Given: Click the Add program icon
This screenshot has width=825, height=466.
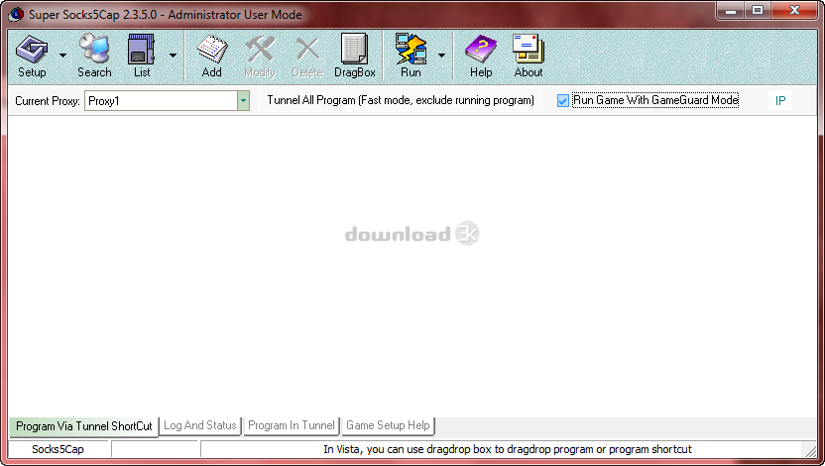Looking at the screenshot, I should tap(211, 56).
